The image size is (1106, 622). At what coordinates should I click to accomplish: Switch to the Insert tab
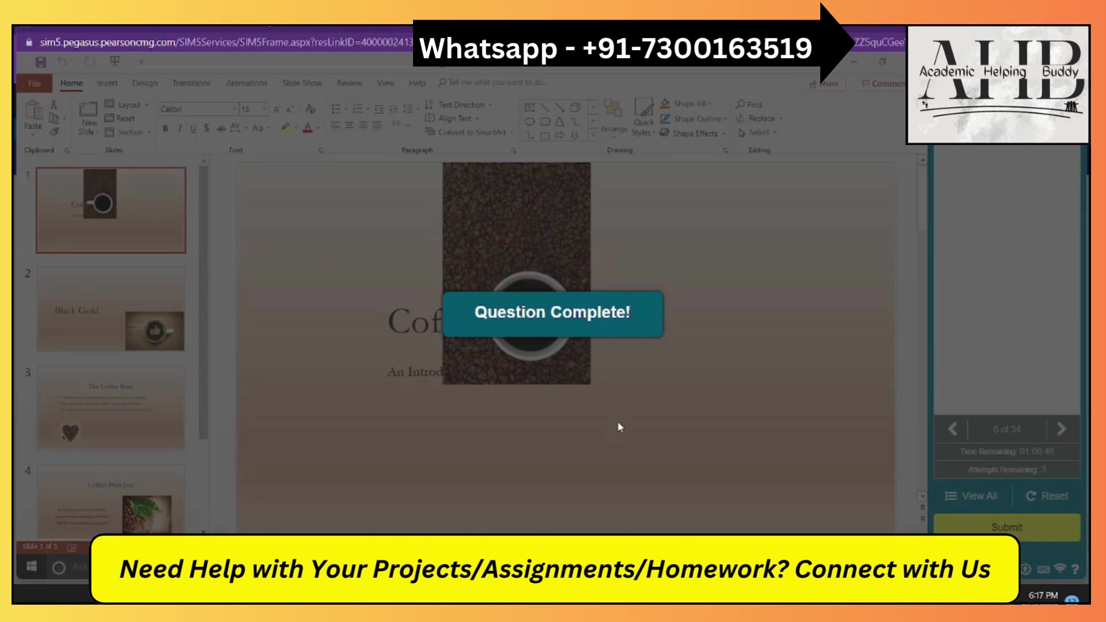(x=107, y=83)
